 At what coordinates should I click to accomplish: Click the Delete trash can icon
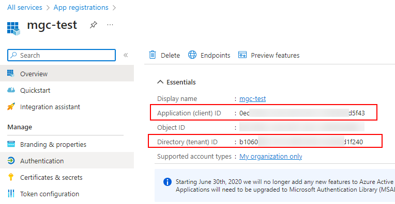tap(153, 55)
